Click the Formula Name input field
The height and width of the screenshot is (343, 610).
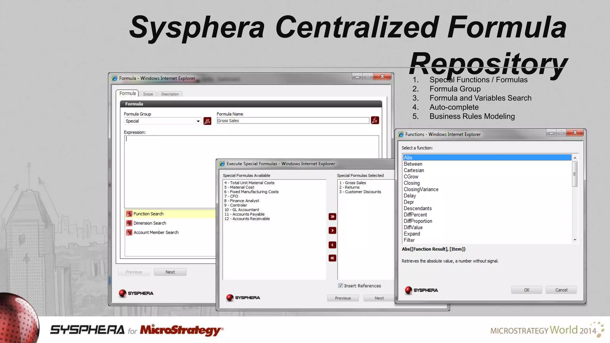point(293,121)
